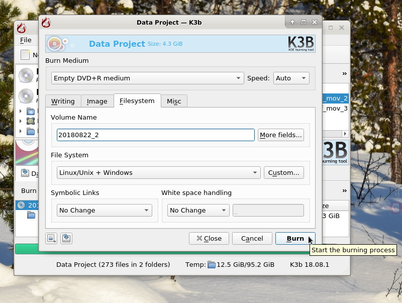402x303 pixels.
Task: Click the save settings icon button
Action: click(x=66, y=238)
